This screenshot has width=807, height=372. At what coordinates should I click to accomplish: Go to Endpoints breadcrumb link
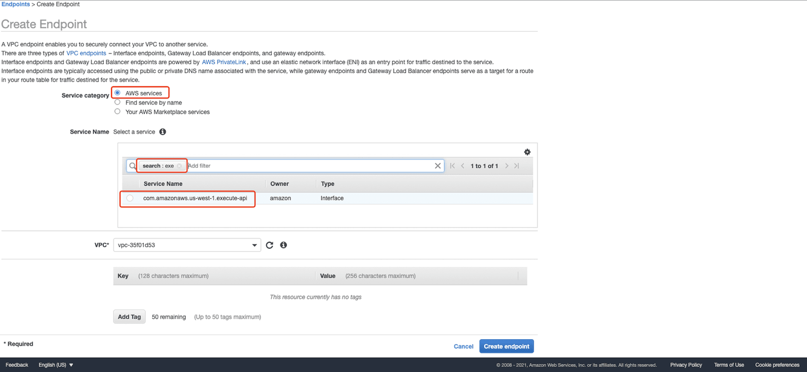point(16,4)
